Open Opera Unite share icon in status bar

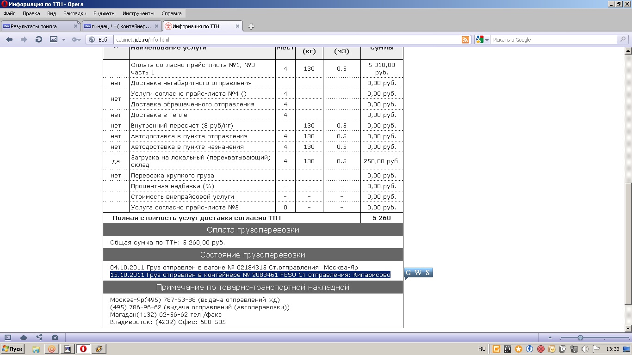click(39, 338)
